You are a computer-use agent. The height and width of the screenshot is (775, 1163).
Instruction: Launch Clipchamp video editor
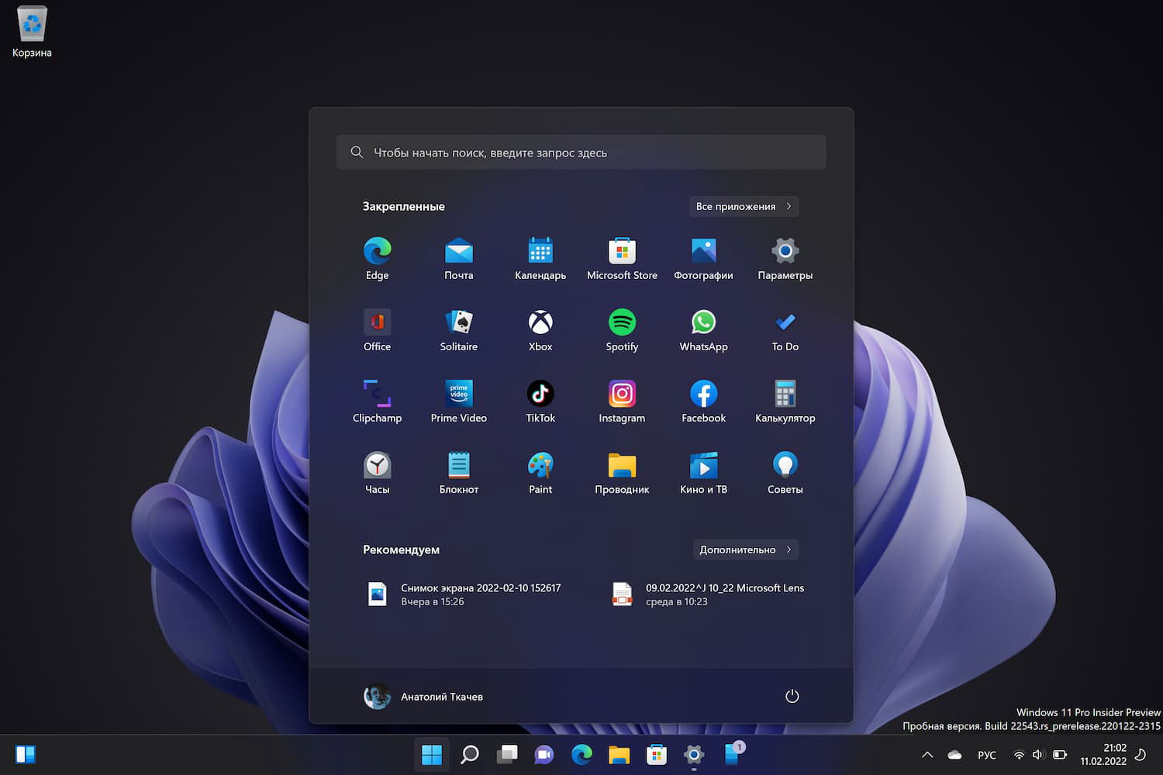377,401
